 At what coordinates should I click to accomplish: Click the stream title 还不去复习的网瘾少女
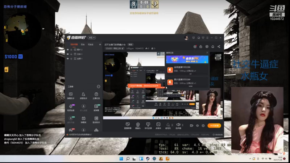click(x=115, y=45)
